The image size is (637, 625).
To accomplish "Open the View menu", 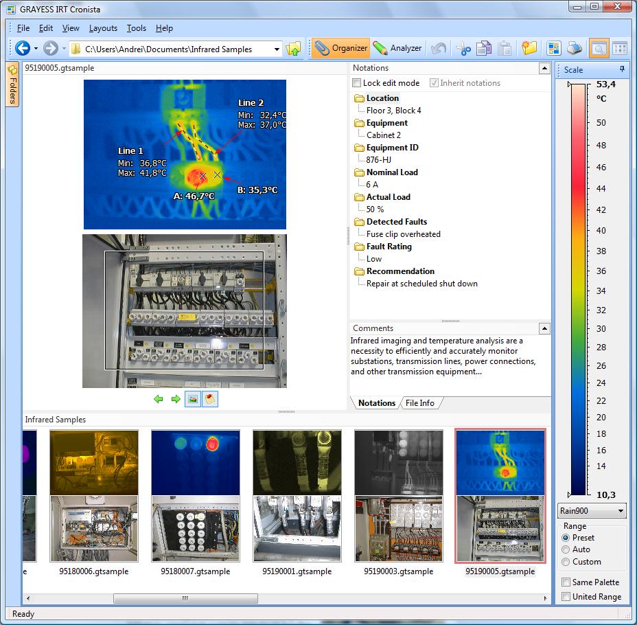I will pyautogui.click(x=71, y=28).
